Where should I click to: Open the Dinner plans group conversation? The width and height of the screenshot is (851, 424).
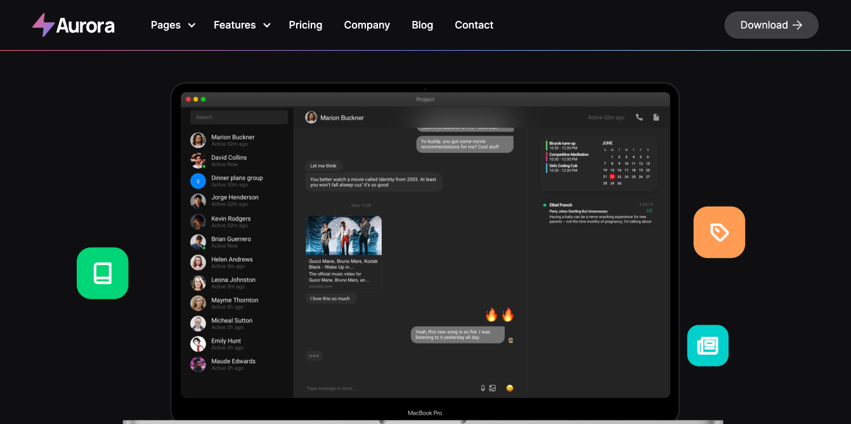[x=237, y=181]
